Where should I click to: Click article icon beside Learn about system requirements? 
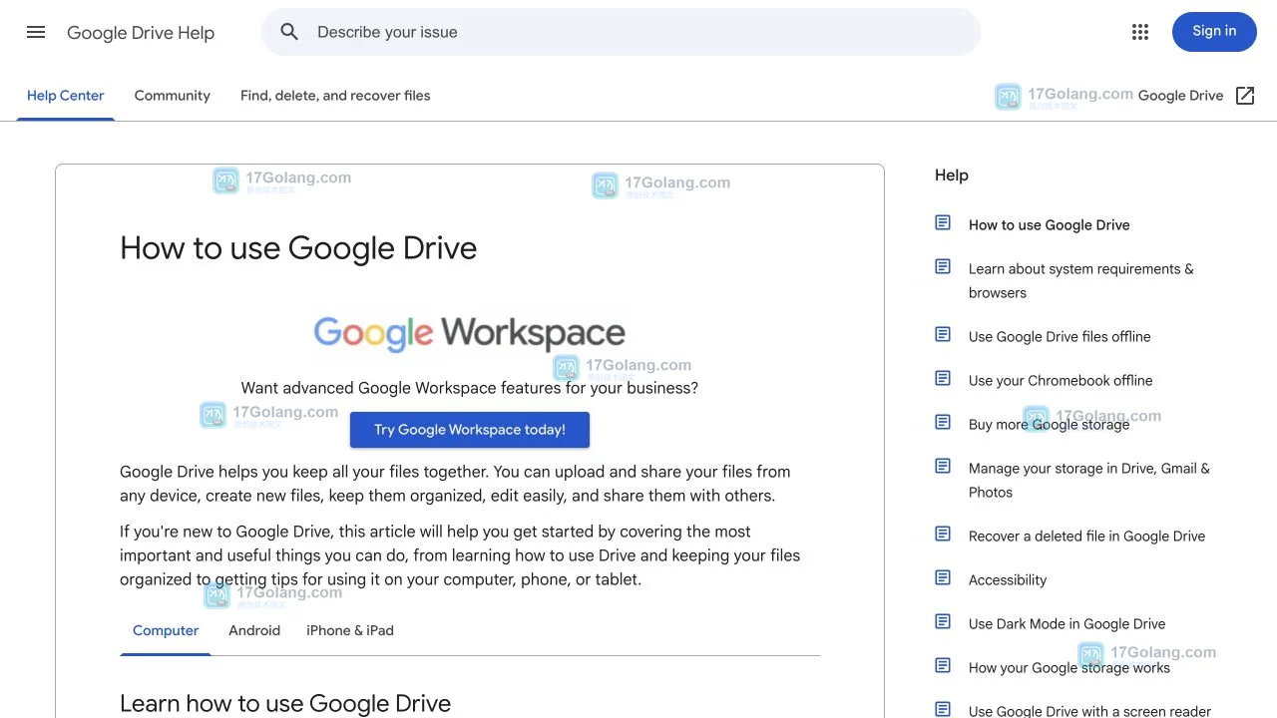pos(943,266)
